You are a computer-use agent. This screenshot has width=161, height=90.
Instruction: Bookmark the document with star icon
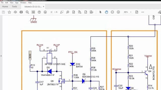[9, 12]
